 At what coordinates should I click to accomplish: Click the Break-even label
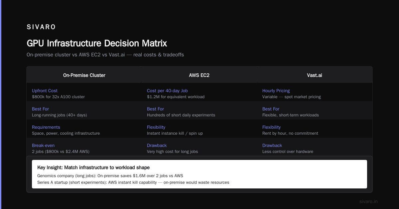point(43,145)
